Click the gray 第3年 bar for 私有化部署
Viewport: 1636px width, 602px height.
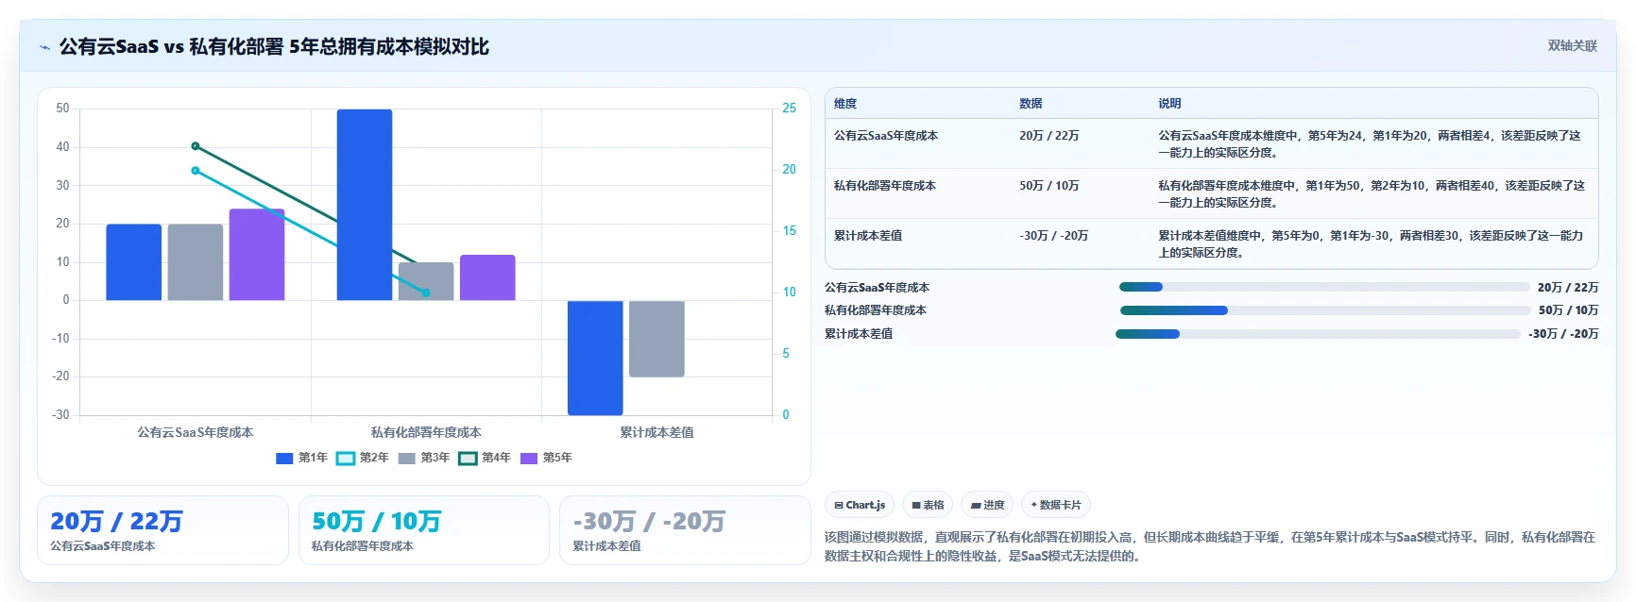click(426, 281)
